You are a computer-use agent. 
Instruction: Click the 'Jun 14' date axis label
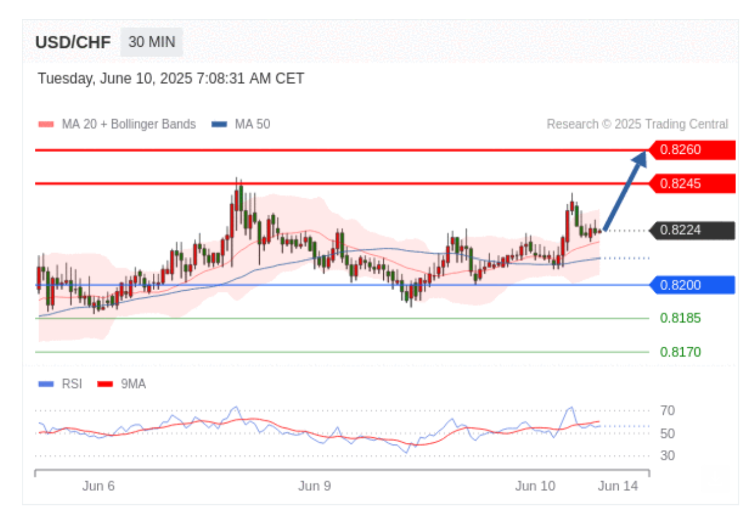[x=618, y=486]
